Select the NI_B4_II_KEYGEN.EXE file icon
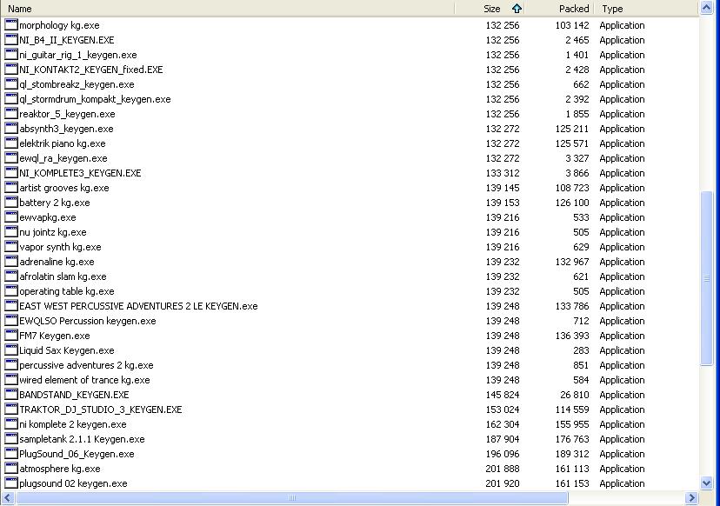Image resolution: width=720 pixels, height=506 pixels. tap(11, 39)
